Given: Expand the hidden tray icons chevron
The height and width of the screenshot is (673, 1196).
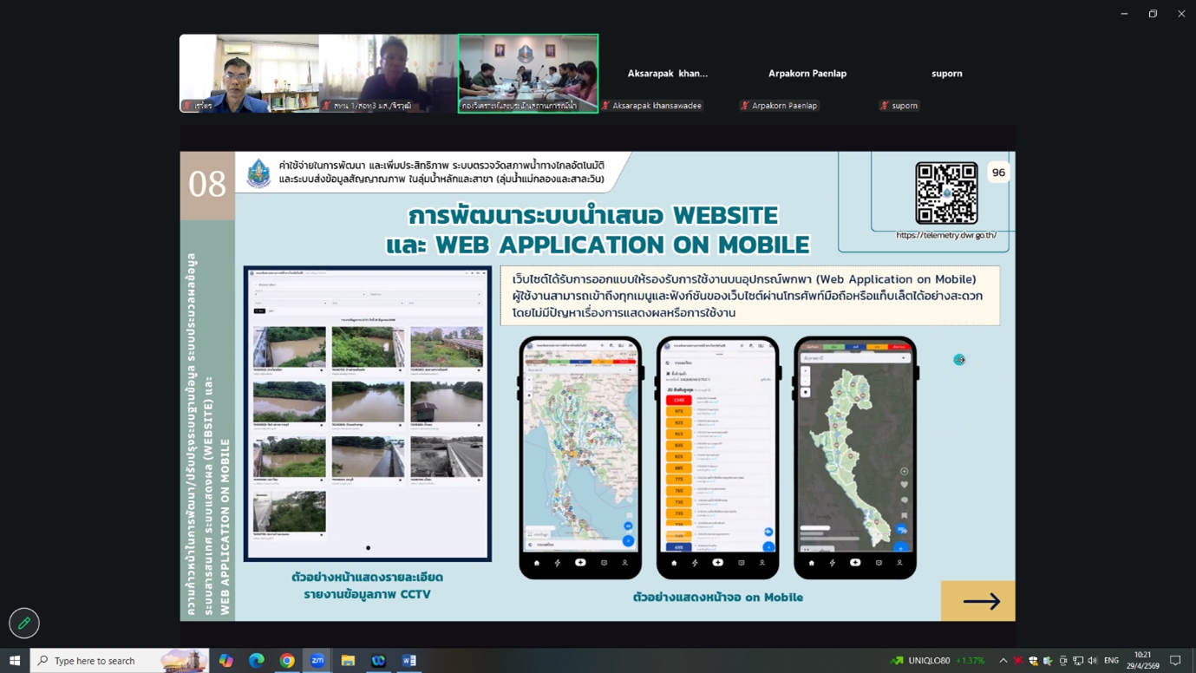Looking at the screenshot, I should click(x=1003, y=661).
